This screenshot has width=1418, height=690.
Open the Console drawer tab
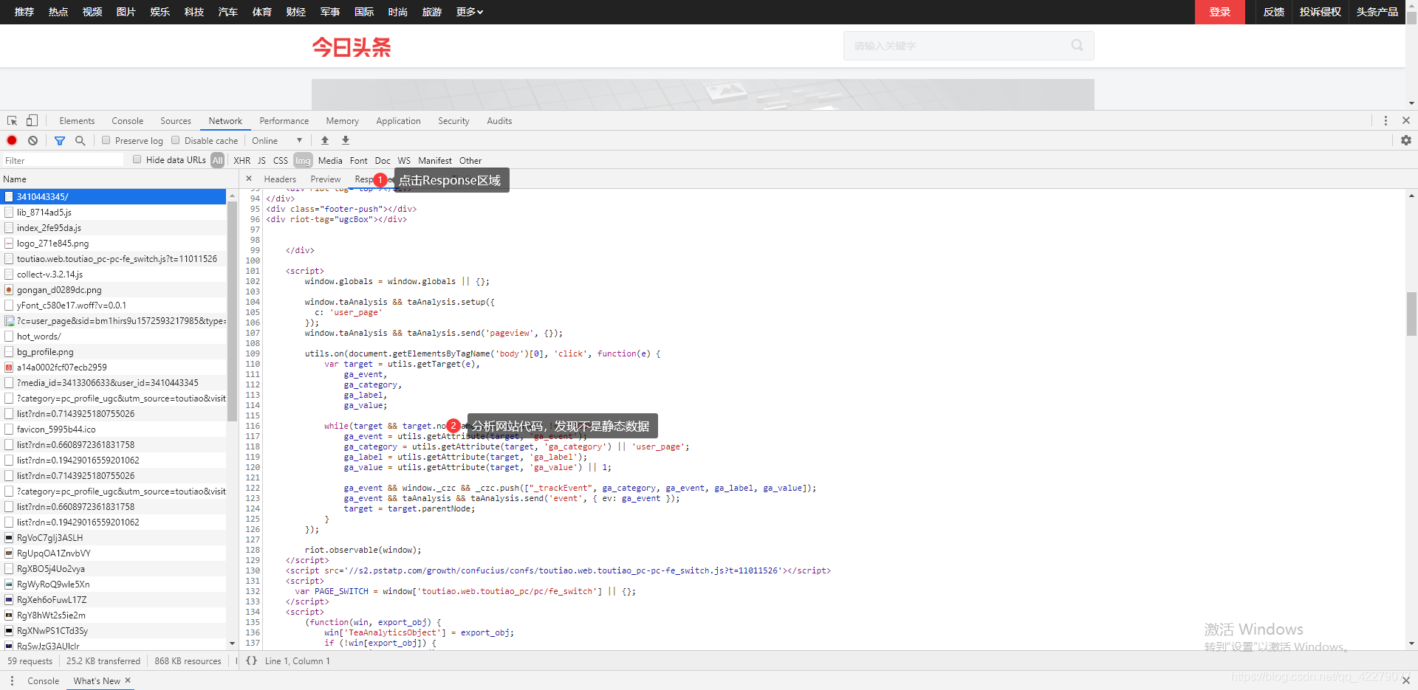tap(44, 680)
